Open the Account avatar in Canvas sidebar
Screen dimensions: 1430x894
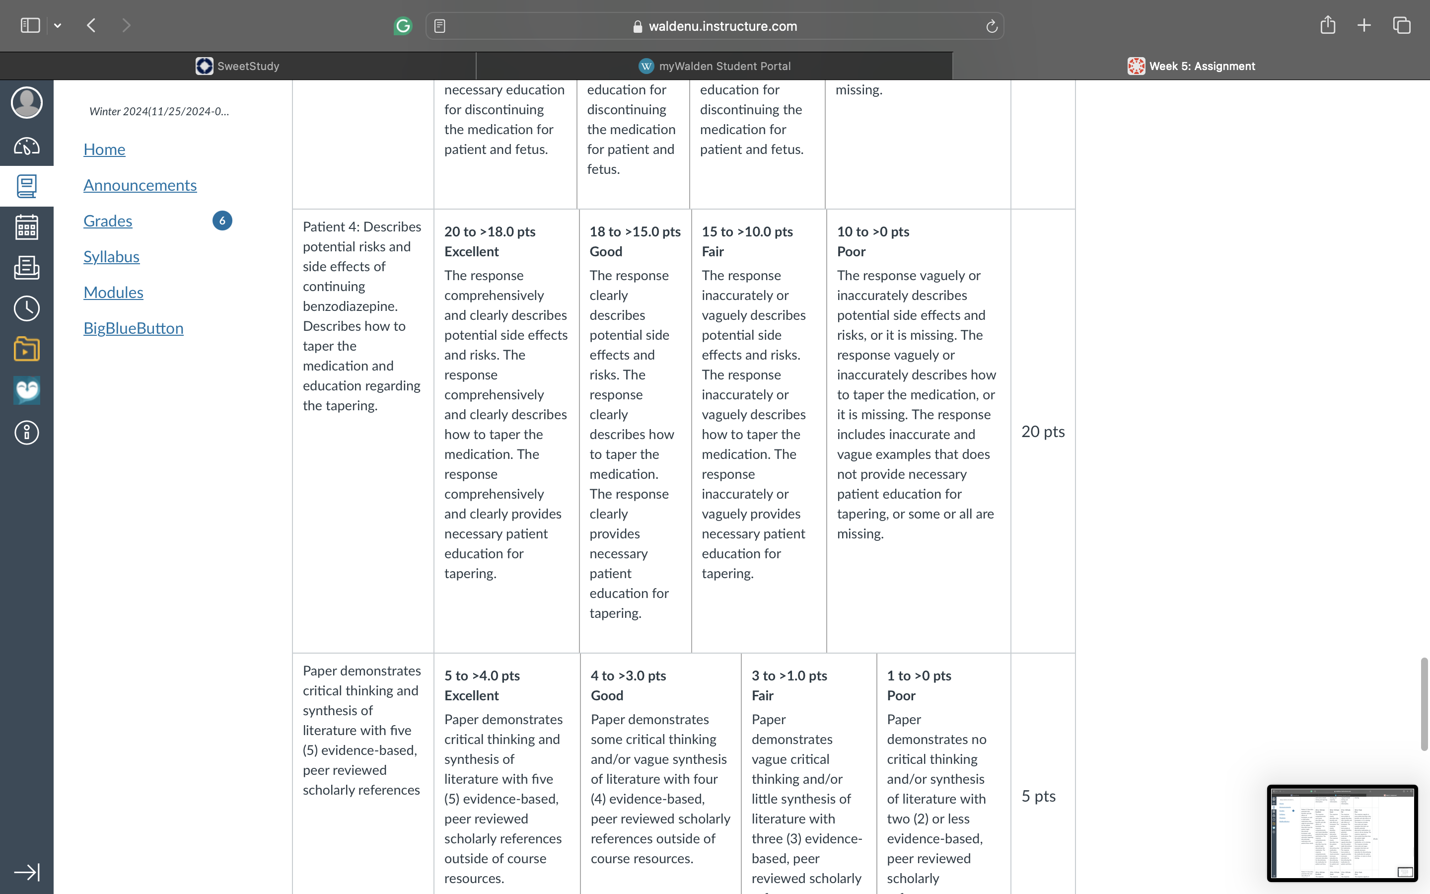(27, 103)
